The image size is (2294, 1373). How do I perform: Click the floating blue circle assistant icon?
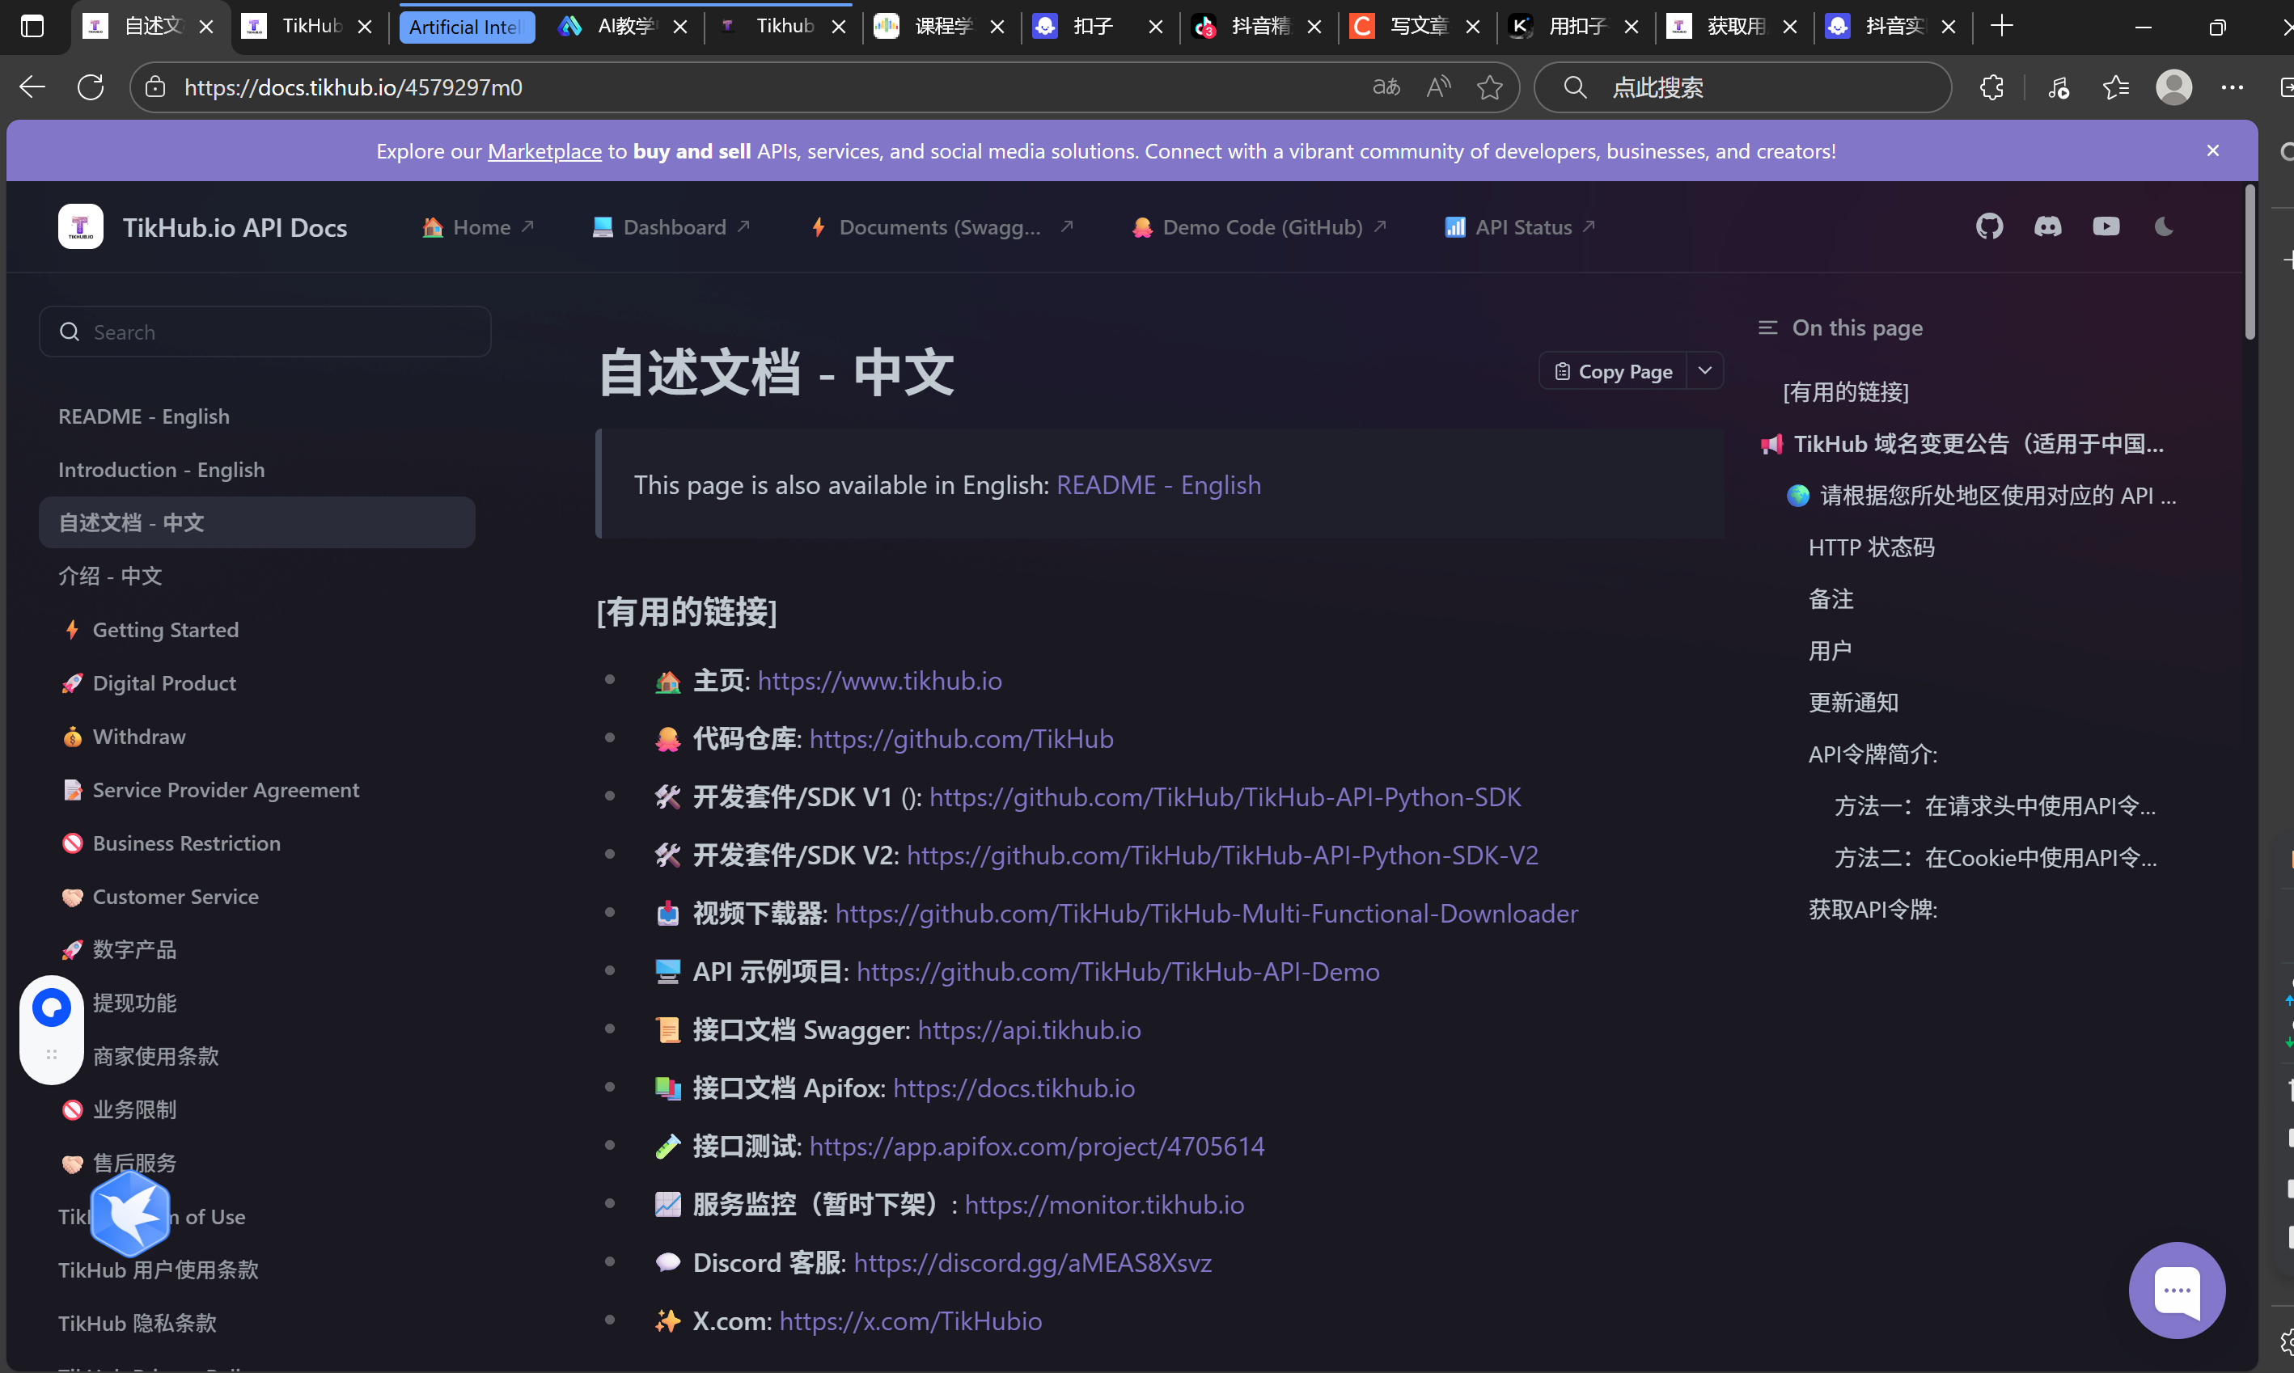click(52, 1007)
